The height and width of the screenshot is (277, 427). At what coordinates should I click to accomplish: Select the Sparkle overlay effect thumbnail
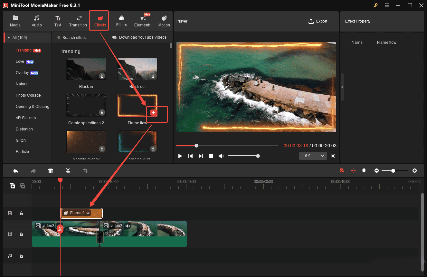click(86, 142)
